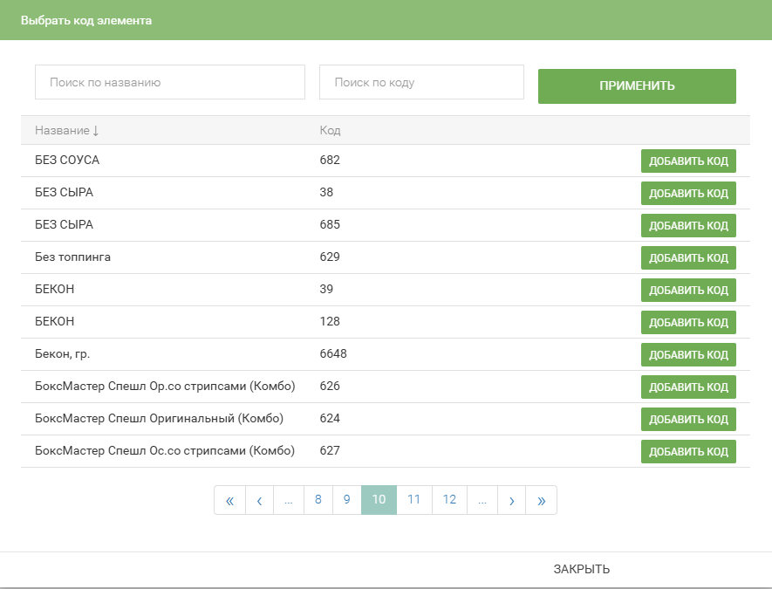Add code 128 for БЕКОН
Image resolution: width=772 pixels, height=589 pixels.
688,323
